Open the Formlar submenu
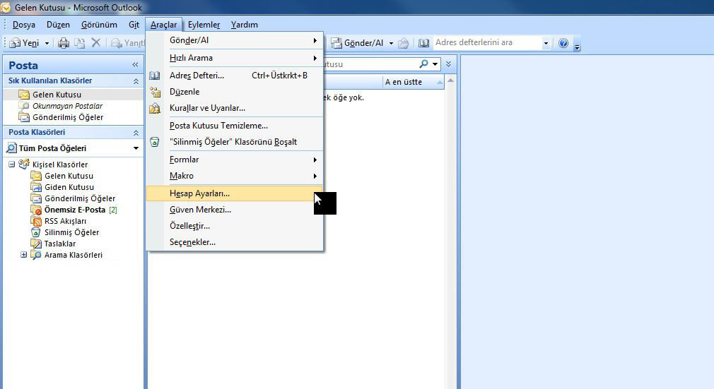The image size is (714, 389). [x=235, y=160]
